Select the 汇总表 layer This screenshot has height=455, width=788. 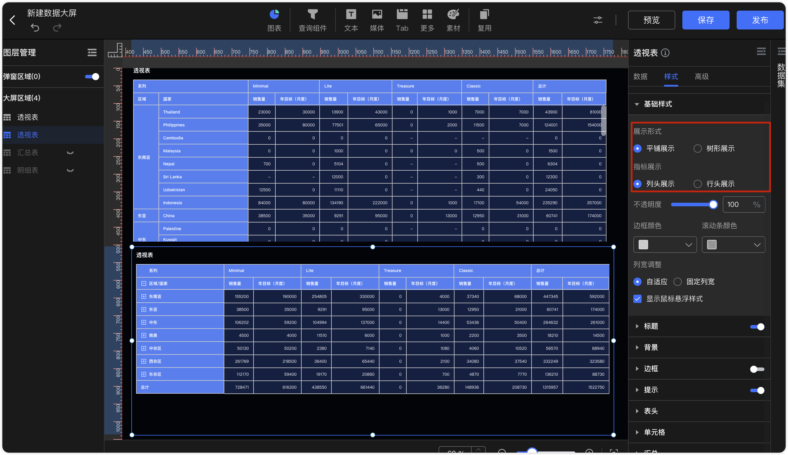point(53,153)
